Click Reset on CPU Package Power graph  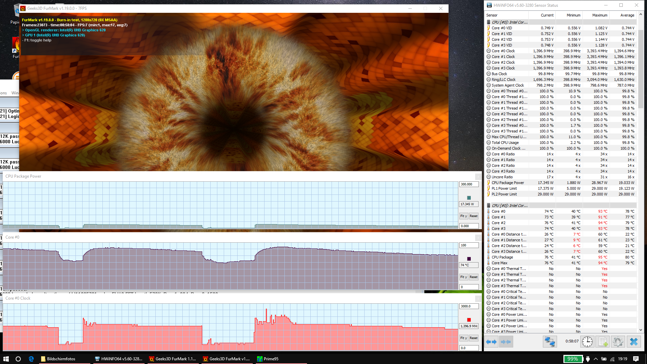coord(473,216)
